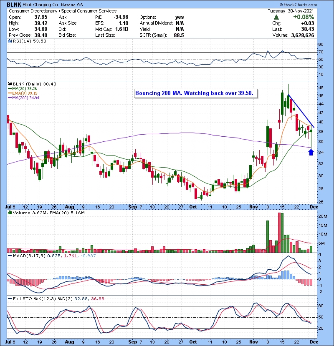This screenshot has height=346, width=334.
Task: Click the High value 39.42
Action: click(41, 23)
